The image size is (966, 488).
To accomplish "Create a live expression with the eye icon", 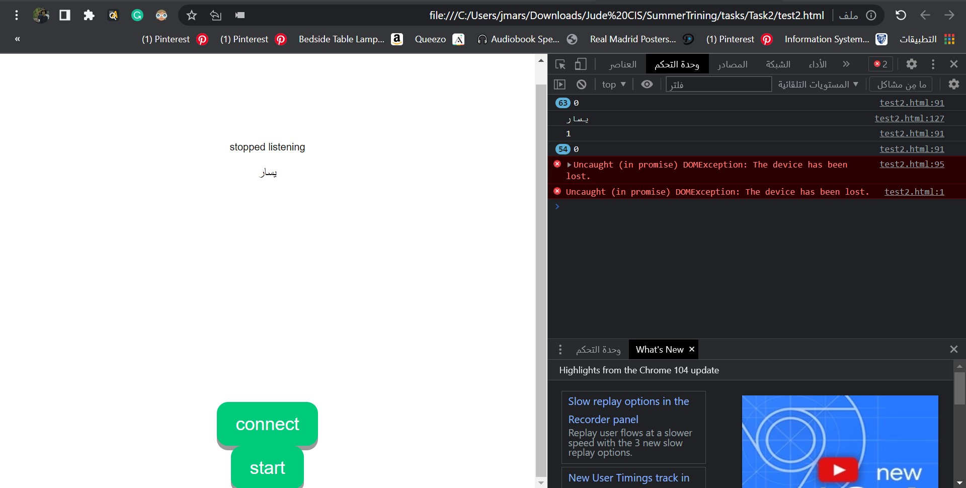I will (x=647, y=84).
